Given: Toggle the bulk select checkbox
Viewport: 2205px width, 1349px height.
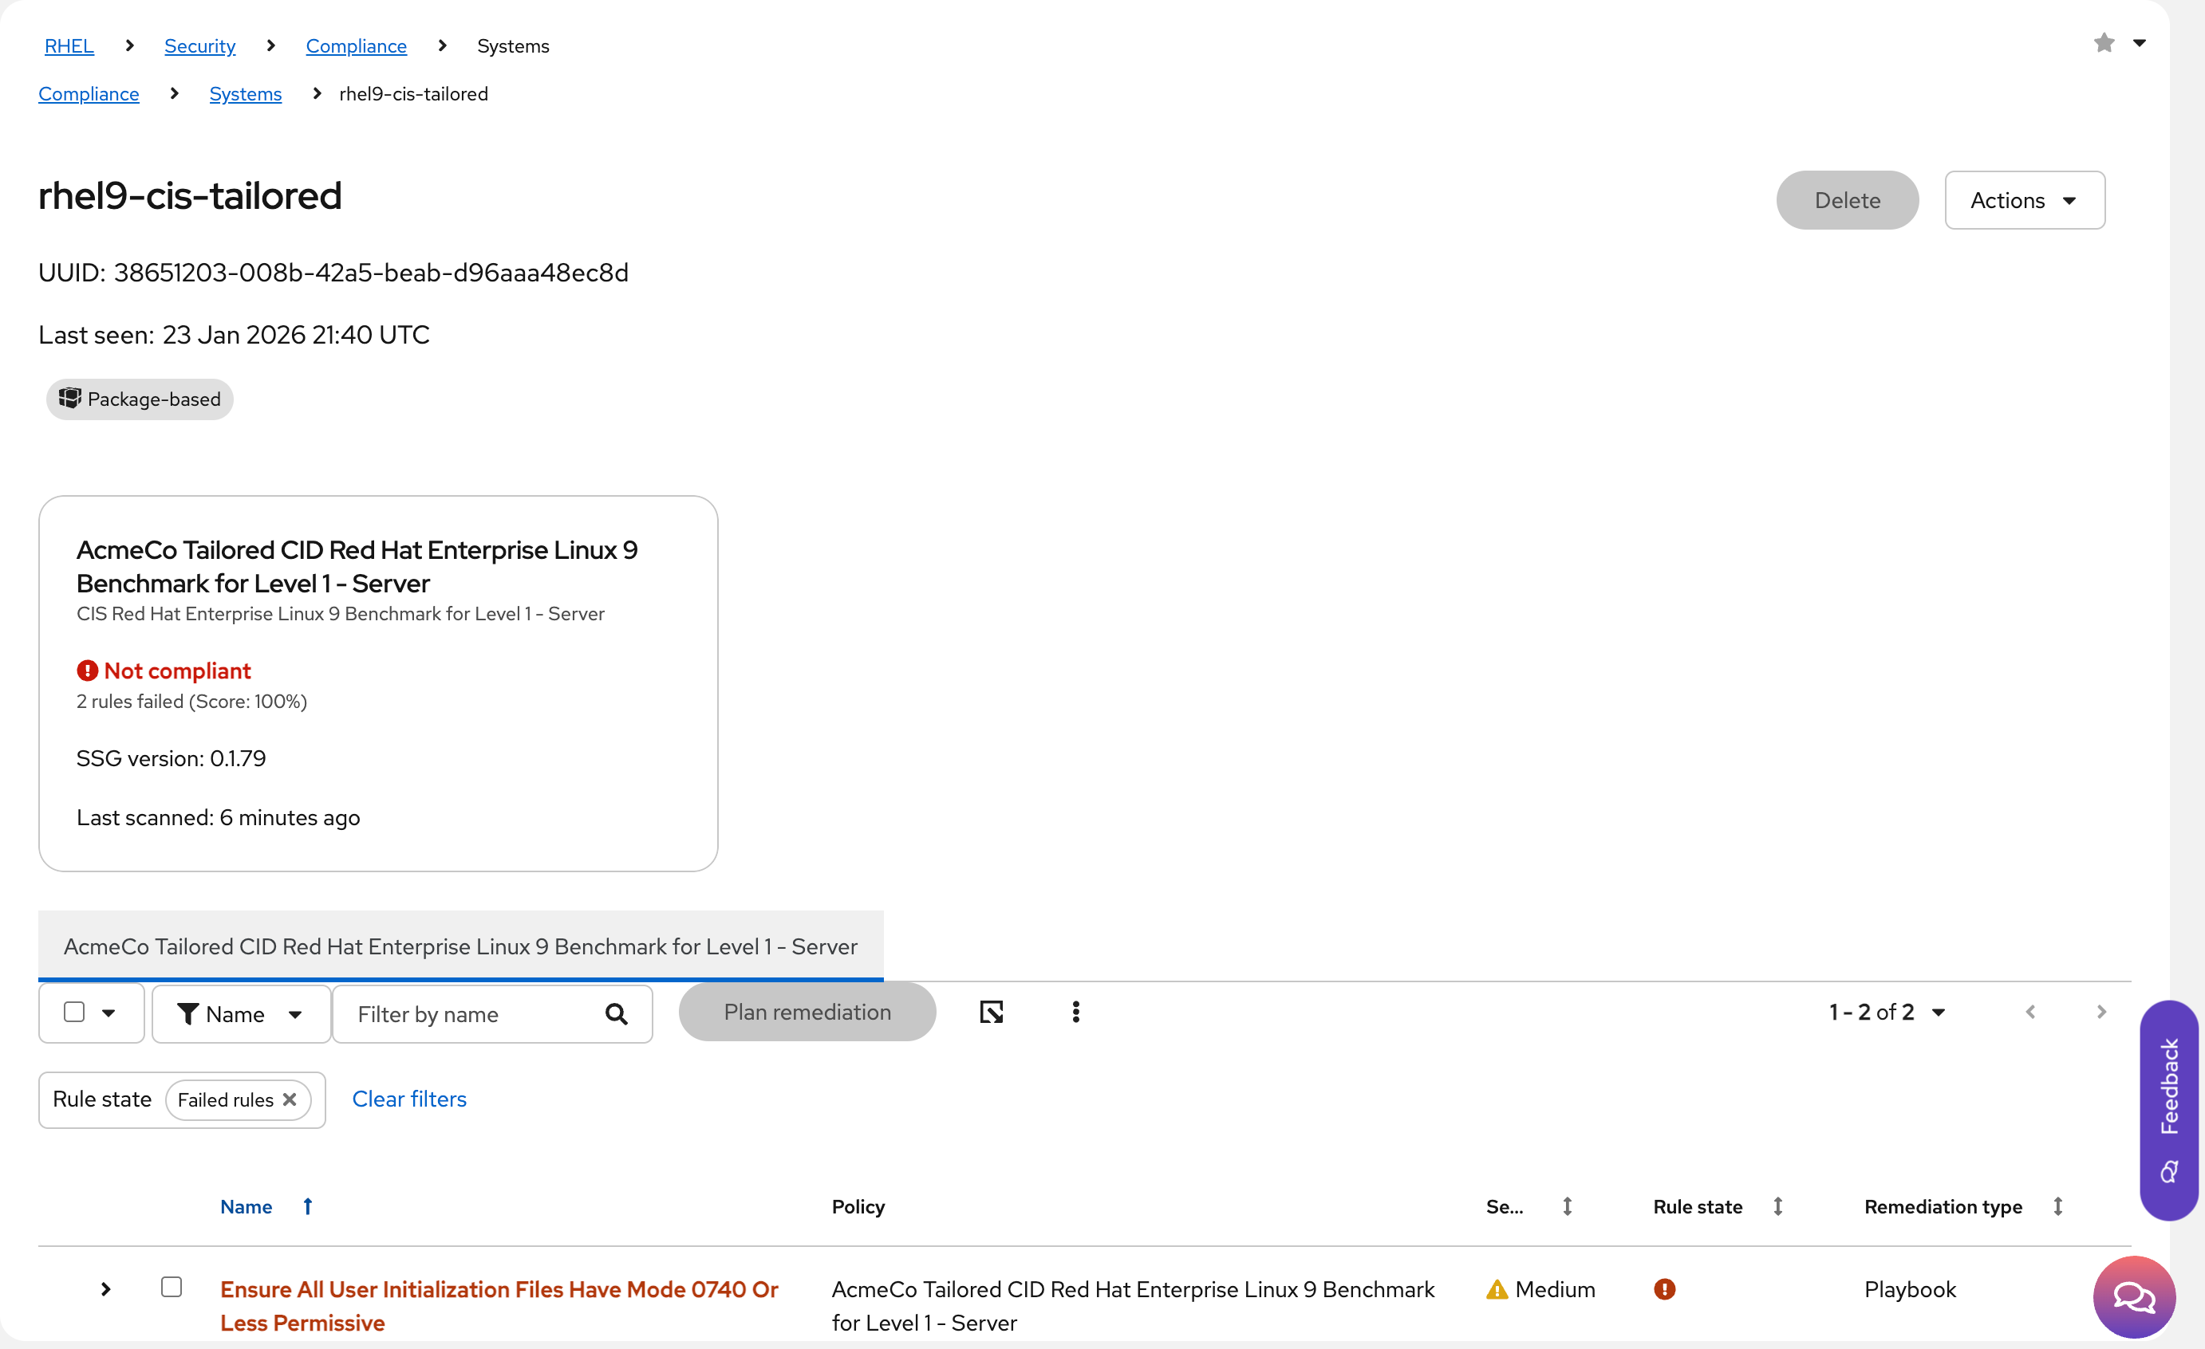Looking at the screenshot, I should [x=74, y=1012].
